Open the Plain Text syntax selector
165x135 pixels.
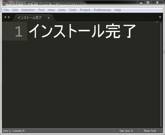pos(150,131)
